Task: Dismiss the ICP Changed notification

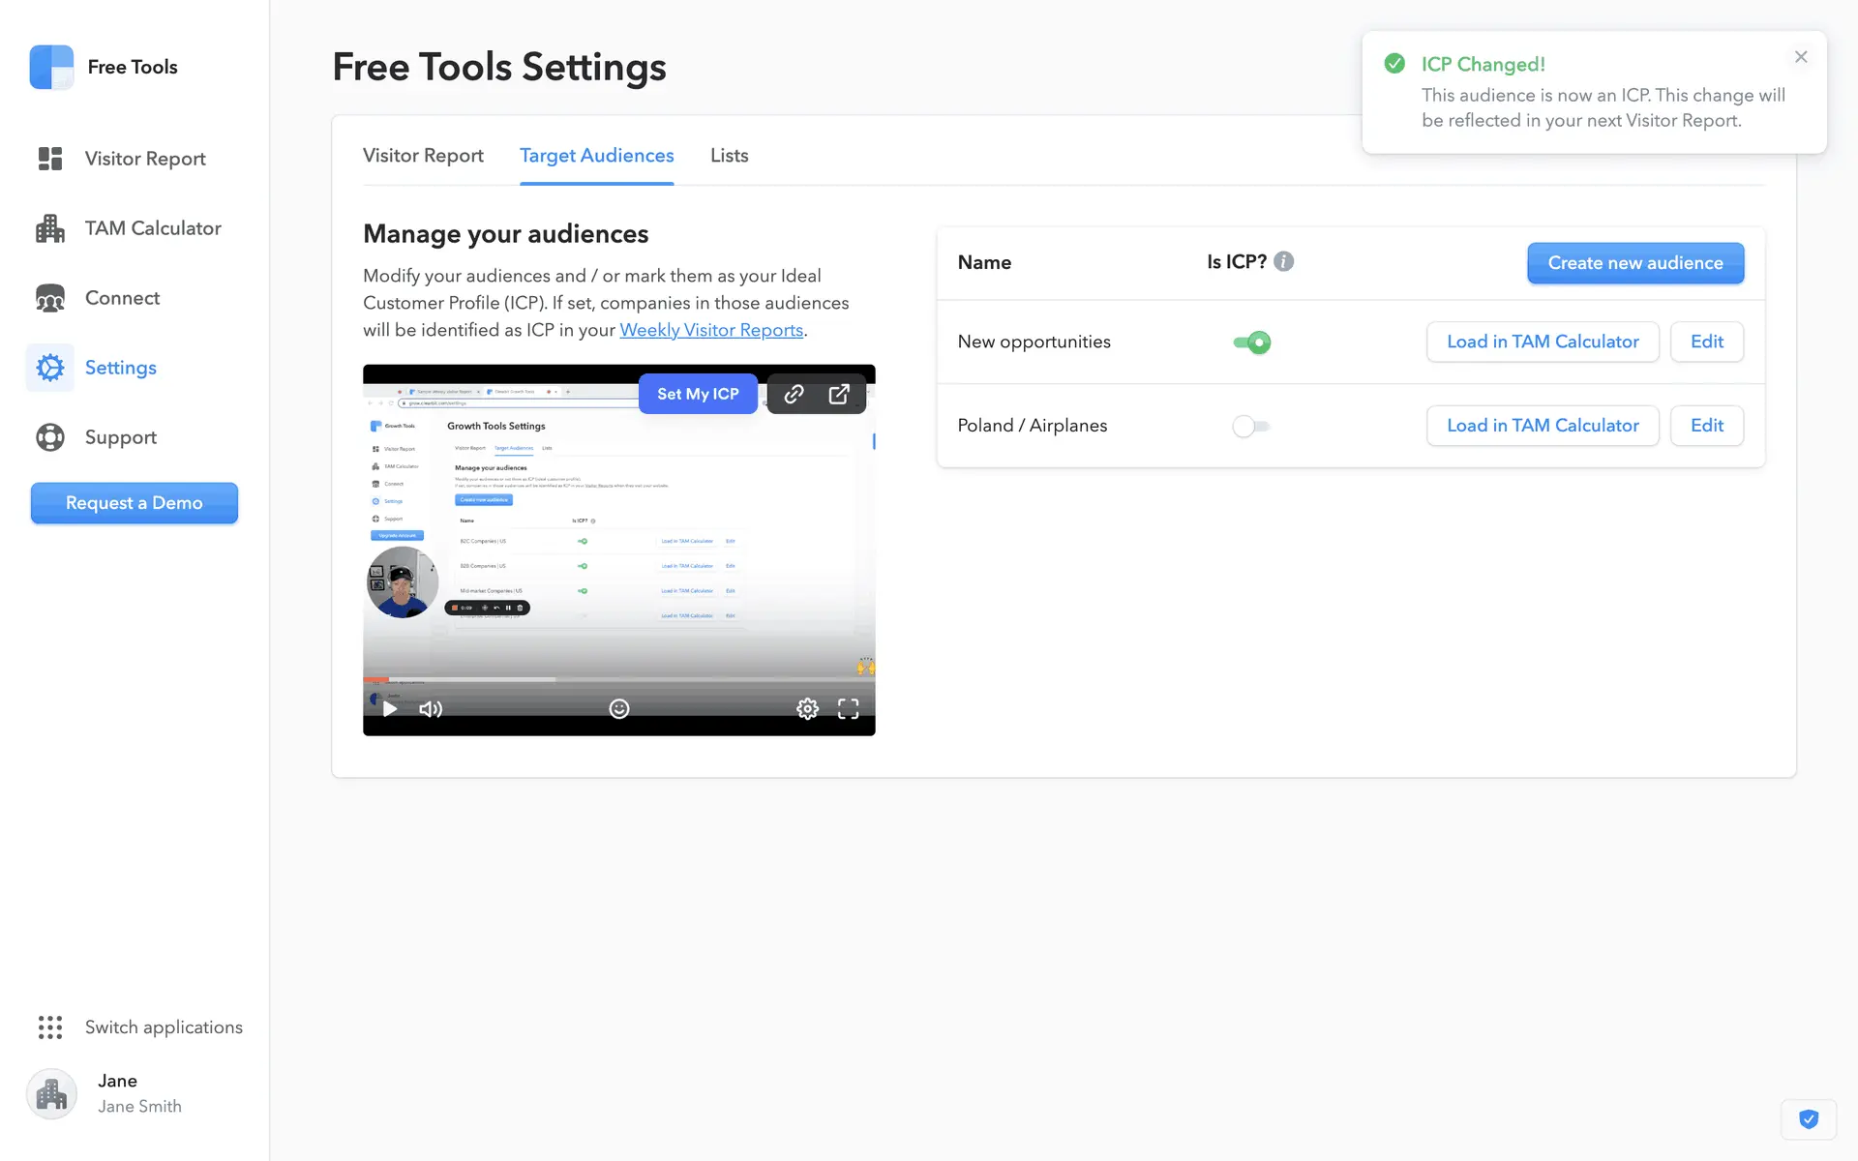Action: click(x=1800, y=57)
